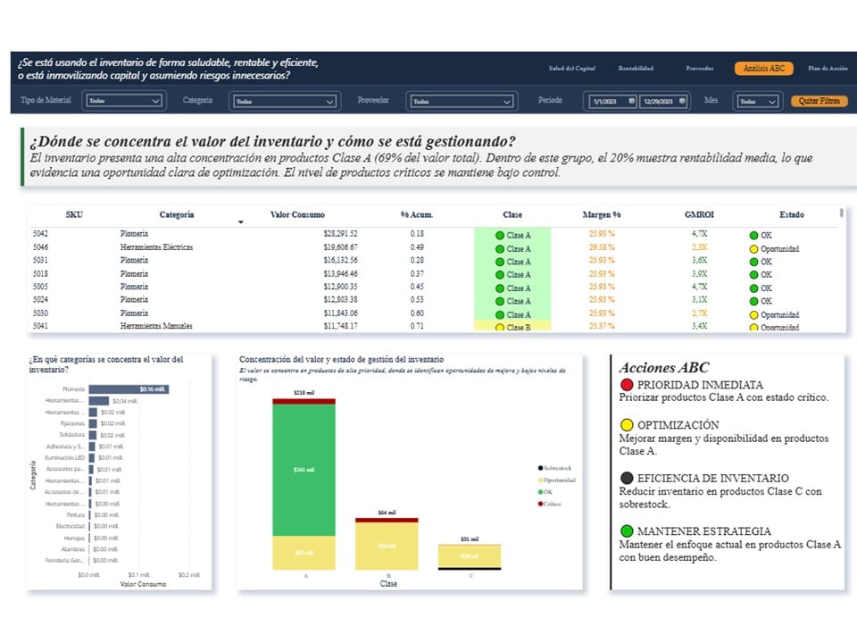Click the green Clase A indicator for SKU 5018
This screenshot has width=857, height=643.
click(x=500, y=274)
